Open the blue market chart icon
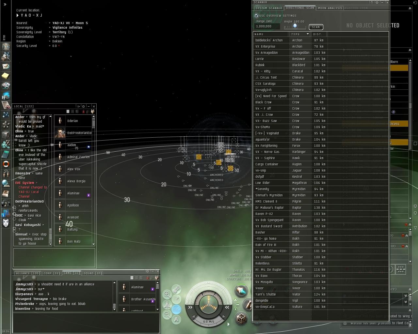The width and height of the screenshot is (418, 334). [x=6, y=96]
